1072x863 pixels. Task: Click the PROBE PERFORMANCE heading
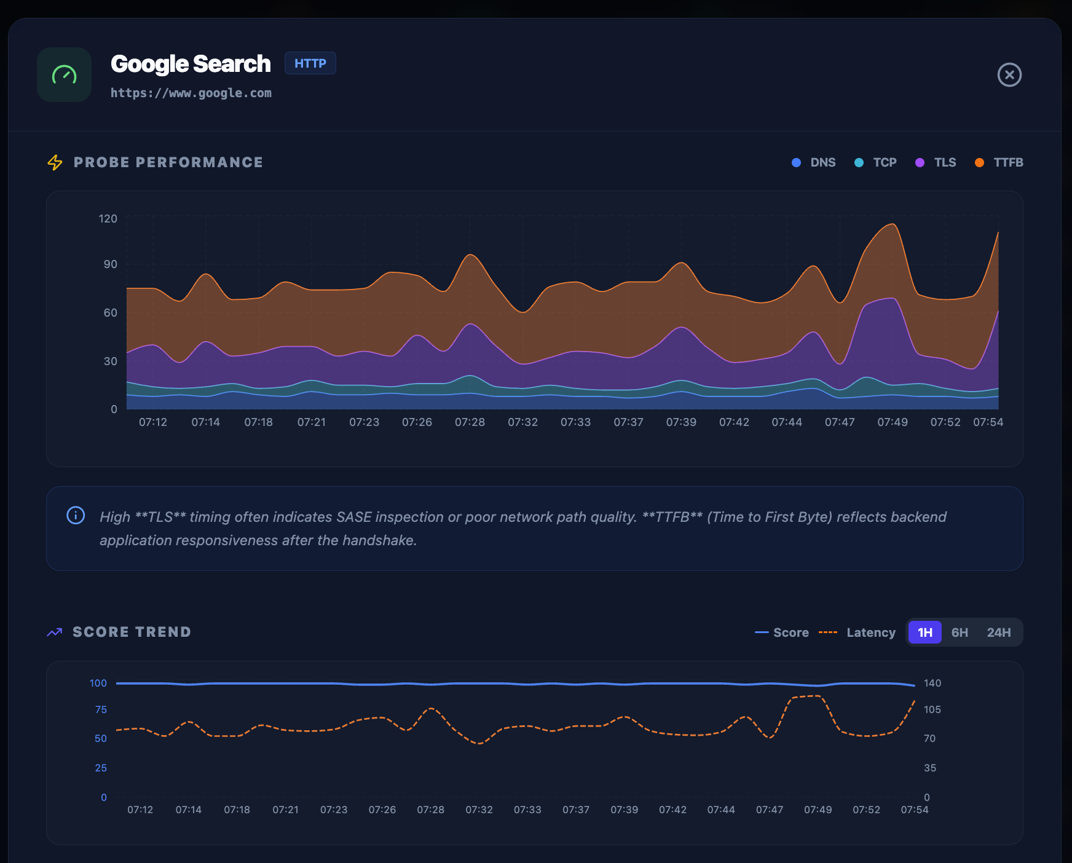[168, 162]
